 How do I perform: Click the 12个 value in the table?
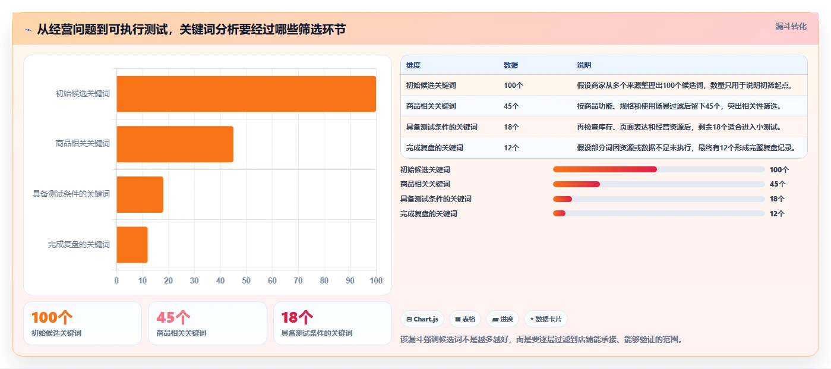coord(511,148)
